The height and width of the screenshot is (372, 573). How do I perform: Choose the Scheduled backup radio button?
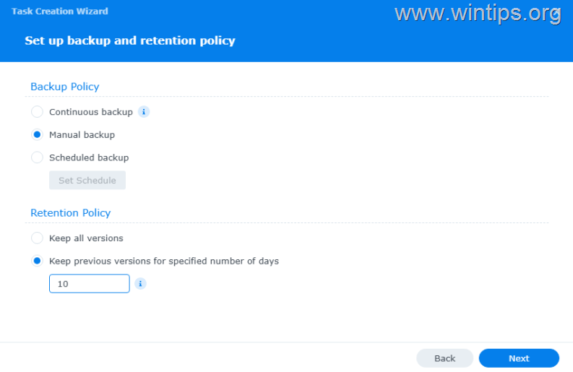coord(37,157)
